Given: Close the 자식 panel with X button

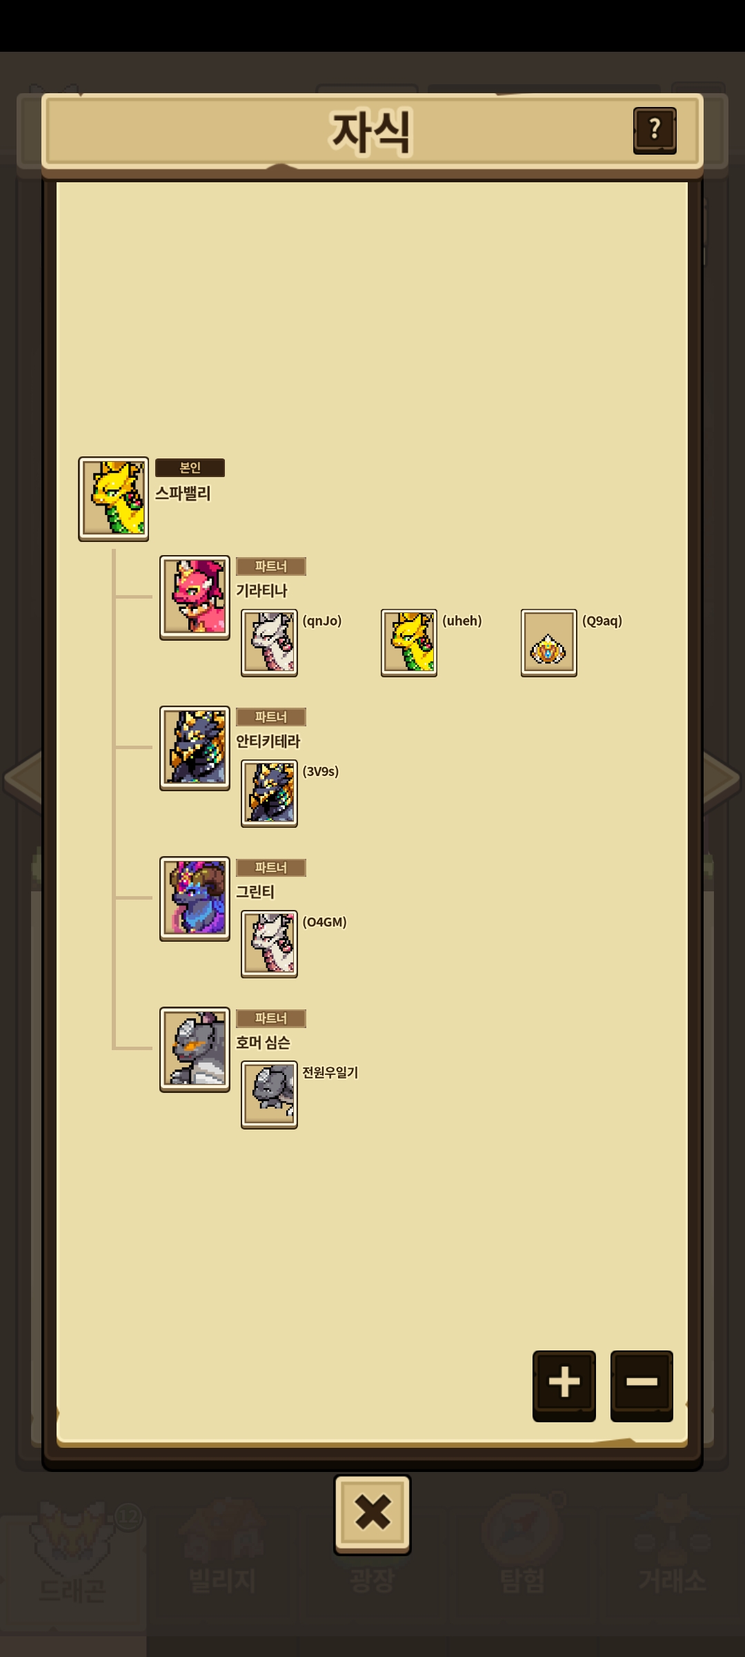Looking at the screenshot, I should click(372, 1514).
